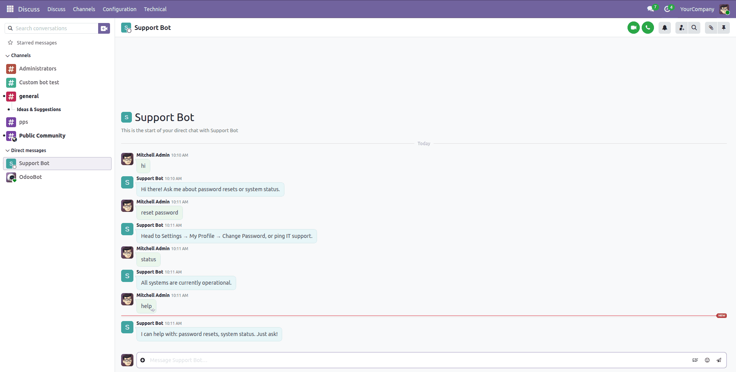736x372 pixels.
Task: Open the Public Community channel
Action: (x=57, y=136)
